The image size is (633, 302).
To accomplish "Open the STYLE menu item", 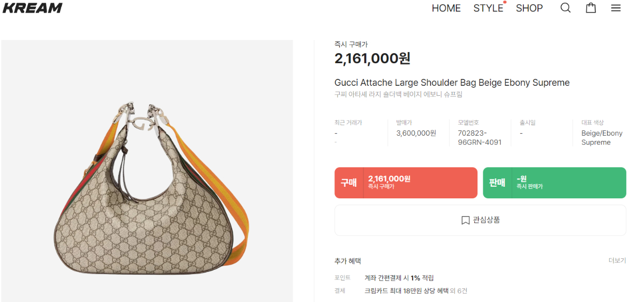I will coord(488,8).
